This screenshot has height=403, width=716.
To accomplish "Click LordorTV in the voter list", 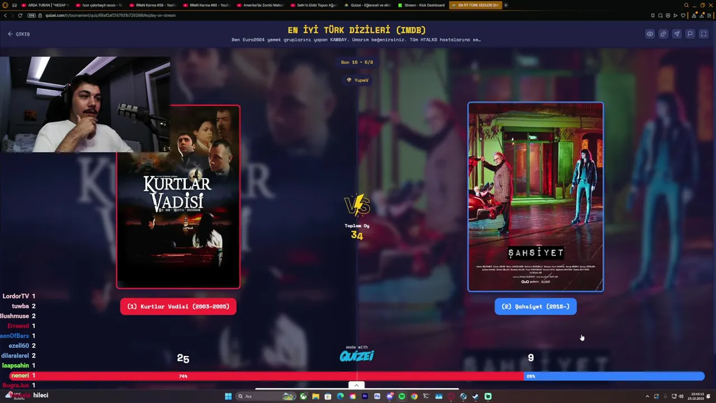I will point(16,296).
